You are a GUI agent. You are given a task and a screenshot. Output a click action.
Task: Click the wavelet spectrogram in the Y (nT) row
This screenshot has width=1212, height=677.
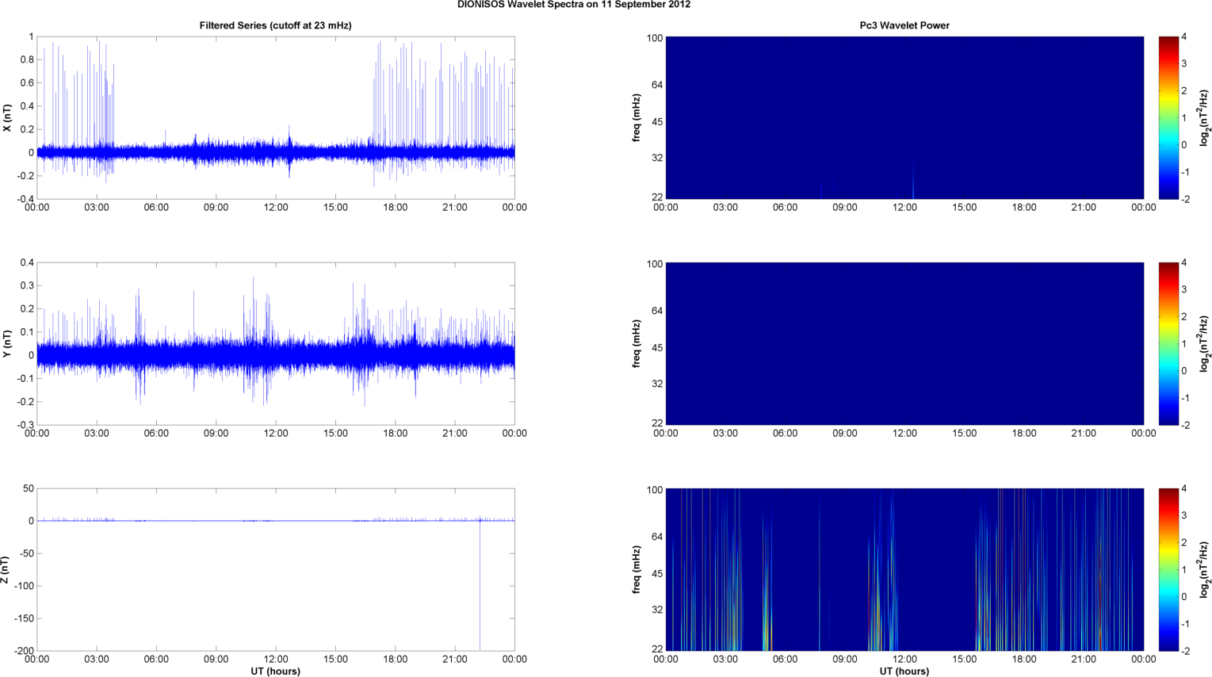click(904, 343)
